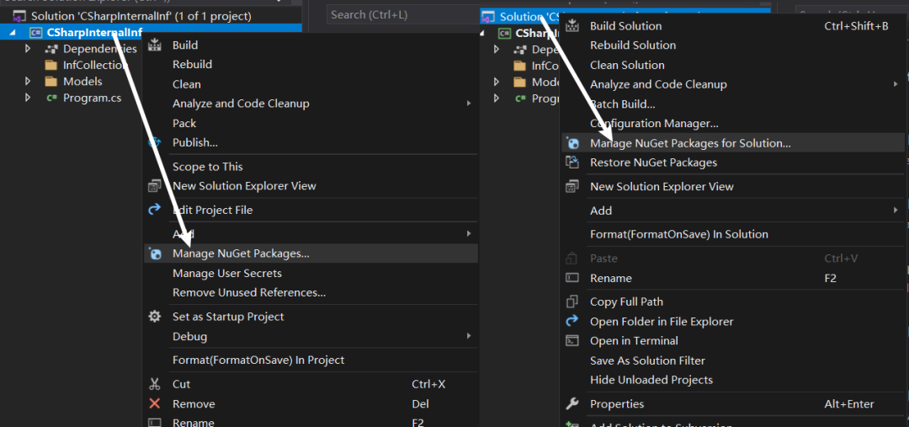This screenshot has height=427, width=909.
Task: Click the Open Folder in File Explorer icon
Action: coord(572,321)
